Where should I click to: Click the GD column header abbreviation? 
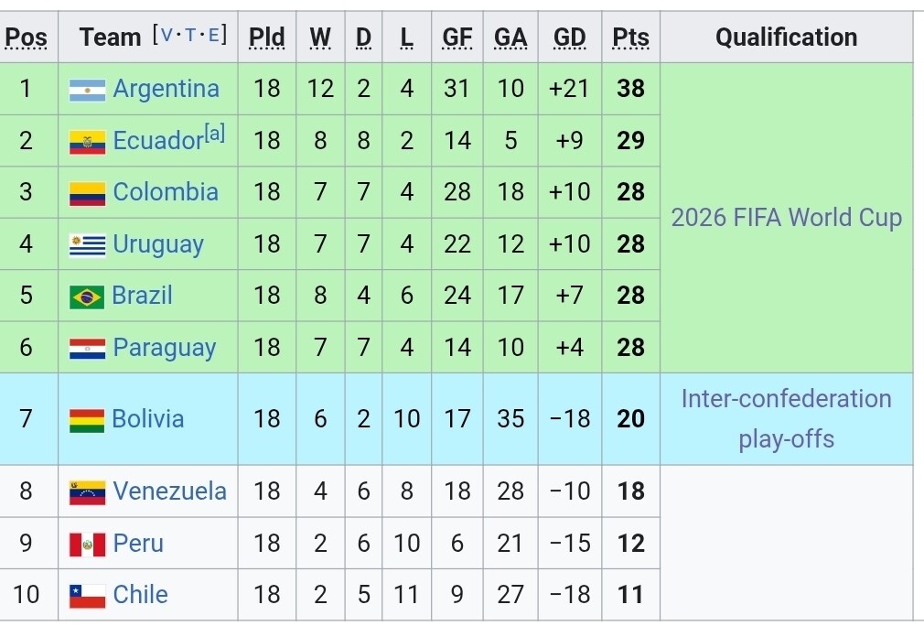pyautogui.click(x=569, y=38)
